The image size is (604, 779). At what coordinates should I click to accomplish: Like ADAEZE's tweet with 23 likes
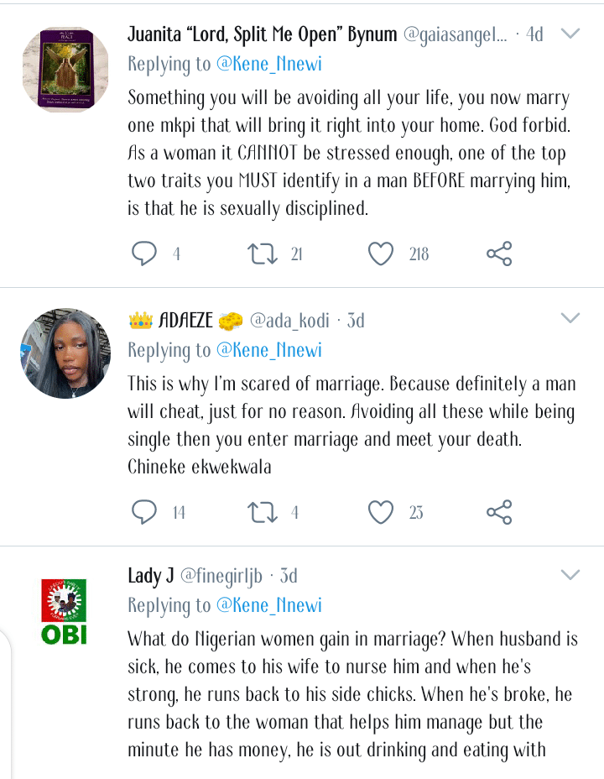point(382,511)
